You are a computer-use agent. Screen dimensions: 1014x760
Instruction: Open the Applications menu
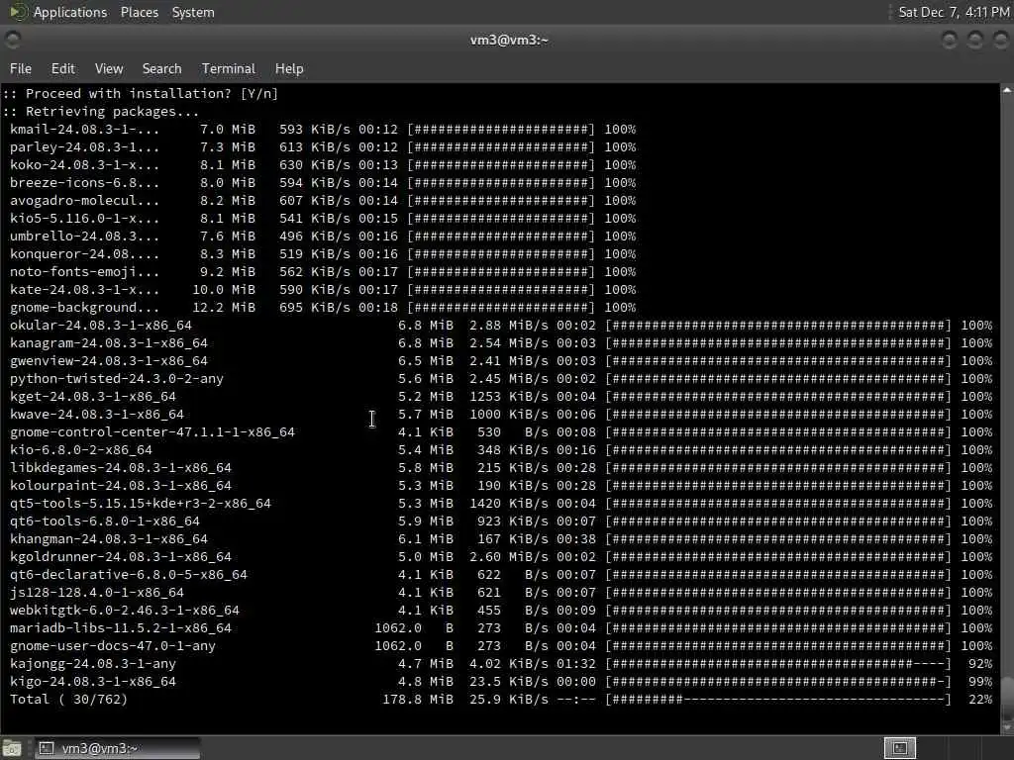(70, 12)
